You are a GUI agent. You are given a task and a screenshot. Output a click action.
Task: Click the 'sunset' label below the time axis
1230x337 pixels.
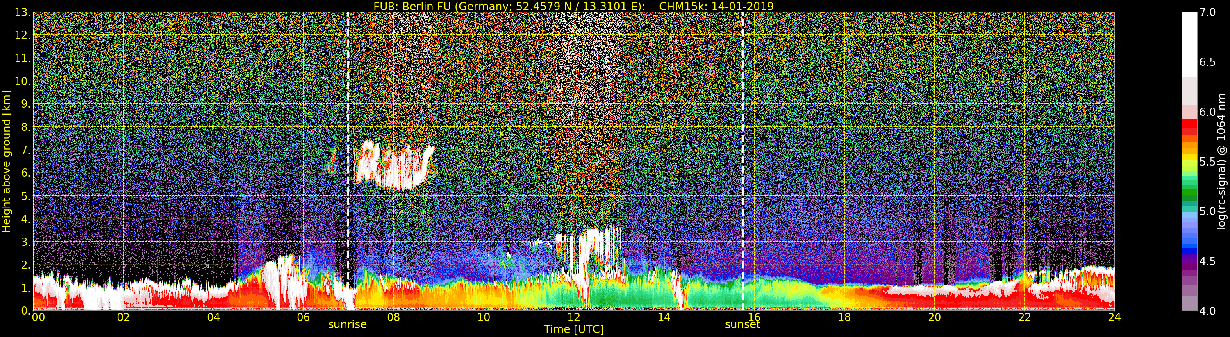[743, 325]
